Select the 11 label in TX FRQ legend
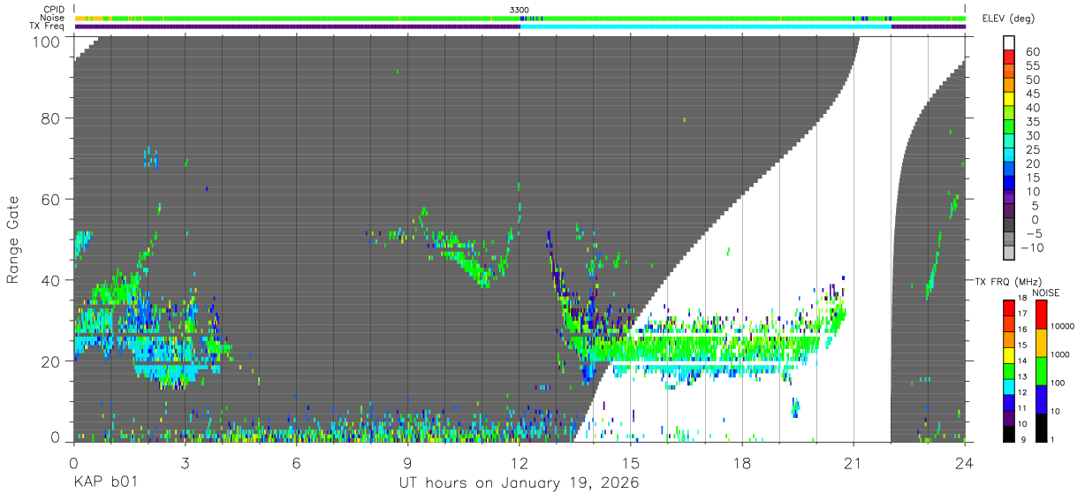This screenshot has width=1085, height=501. [1022, 408]
